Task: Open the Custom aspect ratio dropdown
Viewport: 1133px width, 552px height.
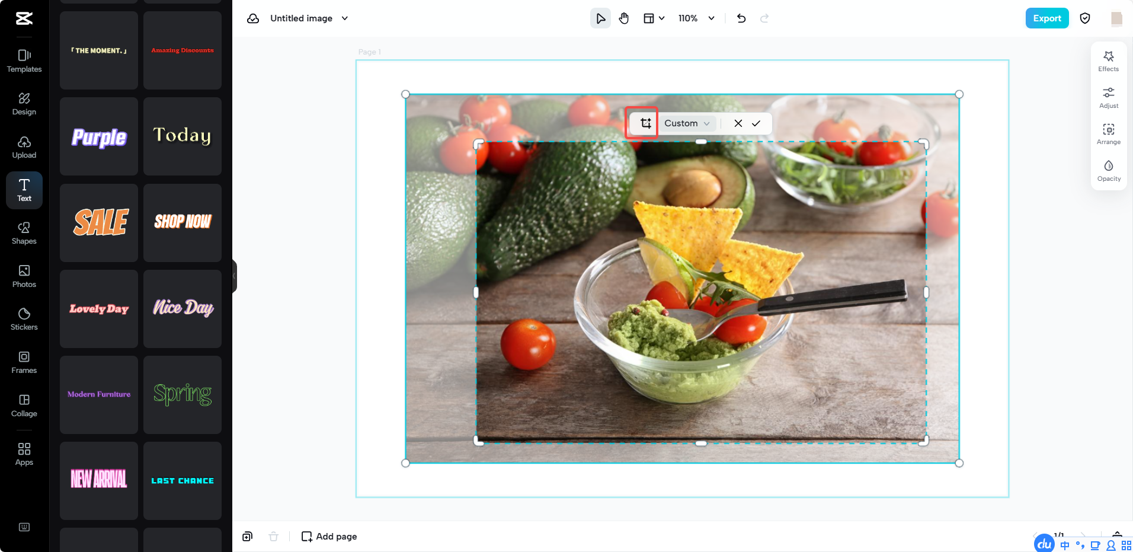Action: (x=686, y=123)
